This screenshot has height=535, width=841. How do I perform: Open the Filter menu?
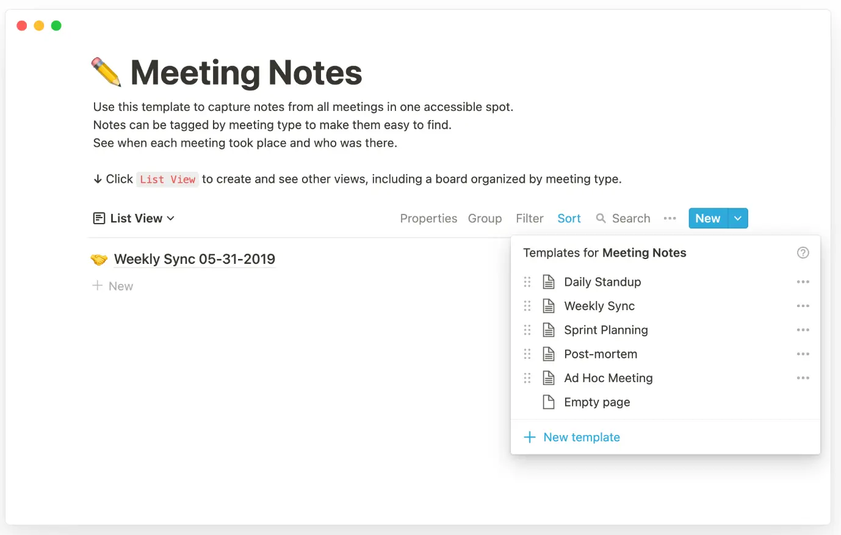pyautogui.click(x=529, y=218)
